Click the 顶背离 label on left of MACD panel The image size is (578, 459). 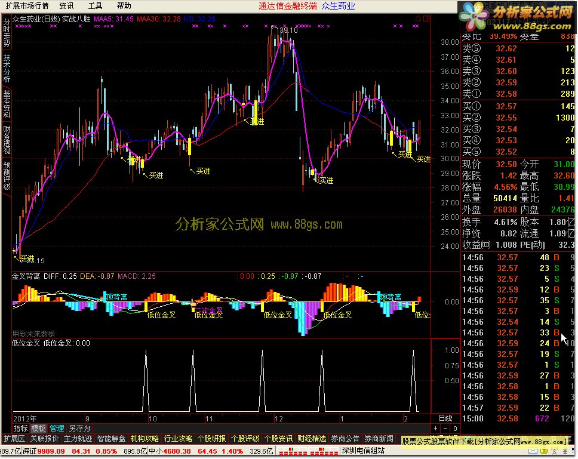(116, 297)
